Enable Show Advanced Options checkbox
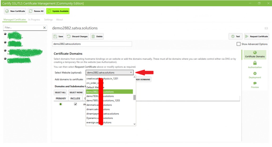Image resolution: width=272 pixels, height=147 pixels. (x=239, y=44)
